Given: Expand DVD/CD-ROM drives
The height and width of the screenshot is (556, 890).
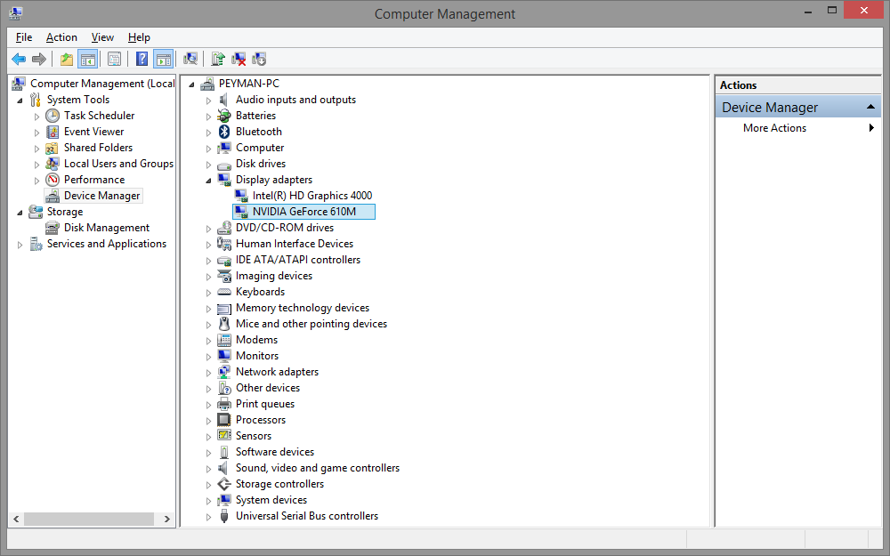Looking at the screenshot, I should tap(208, 229).
